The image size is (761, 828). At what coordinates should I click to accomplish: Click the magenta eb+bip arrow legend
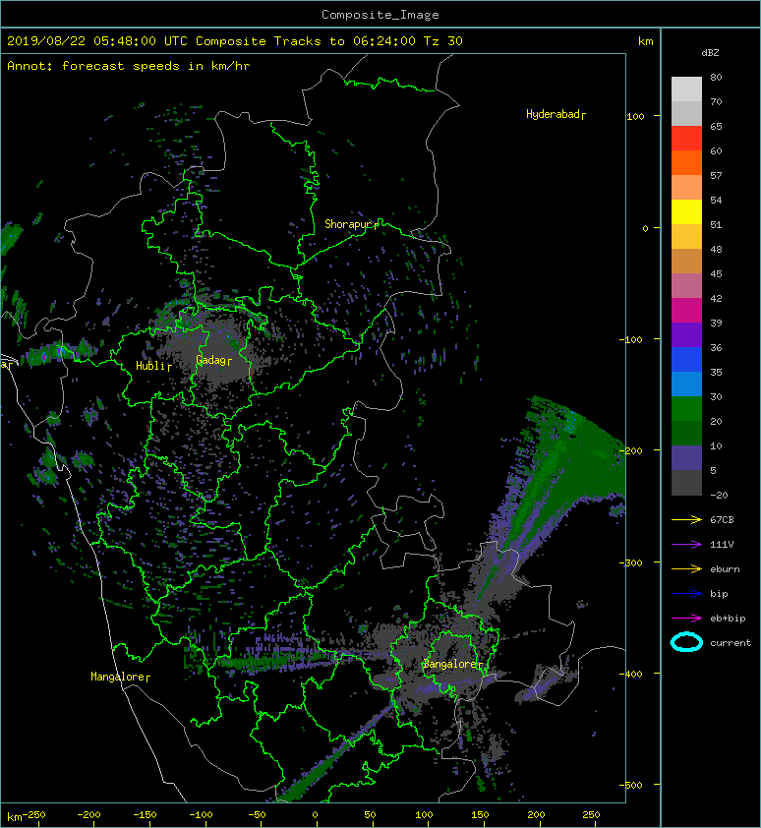coord(686,618)
